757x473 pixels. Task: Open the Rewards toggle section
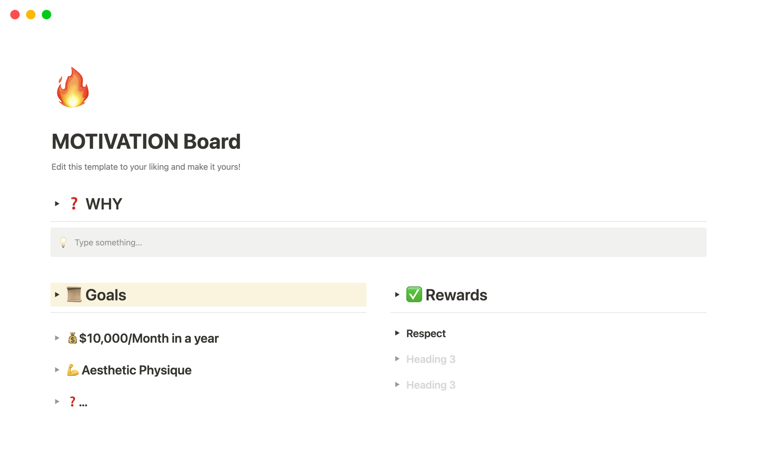397,294
